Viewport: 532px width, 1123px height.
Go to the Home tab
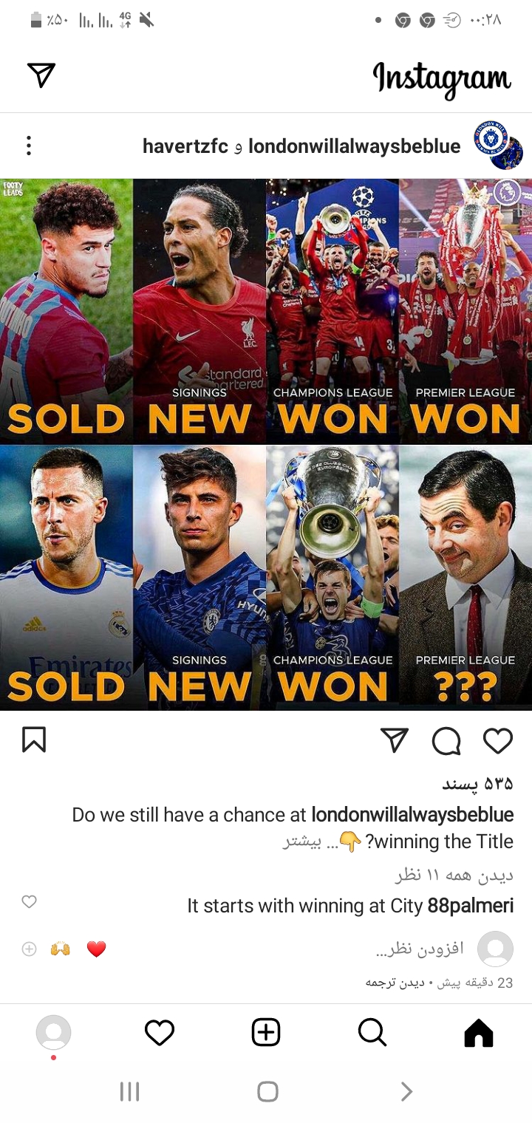478,1032
